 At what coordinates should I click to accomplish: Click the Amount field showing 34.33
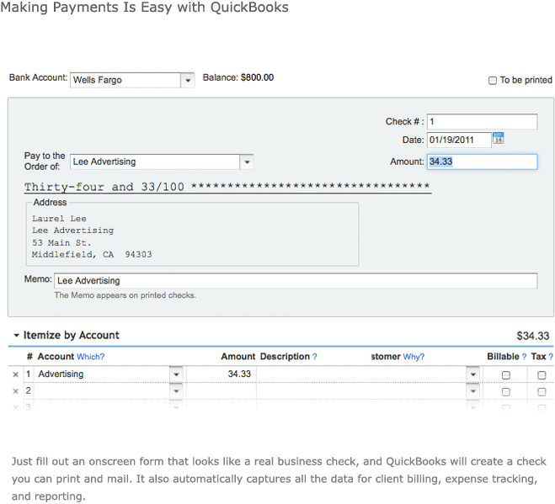[482, 162]
